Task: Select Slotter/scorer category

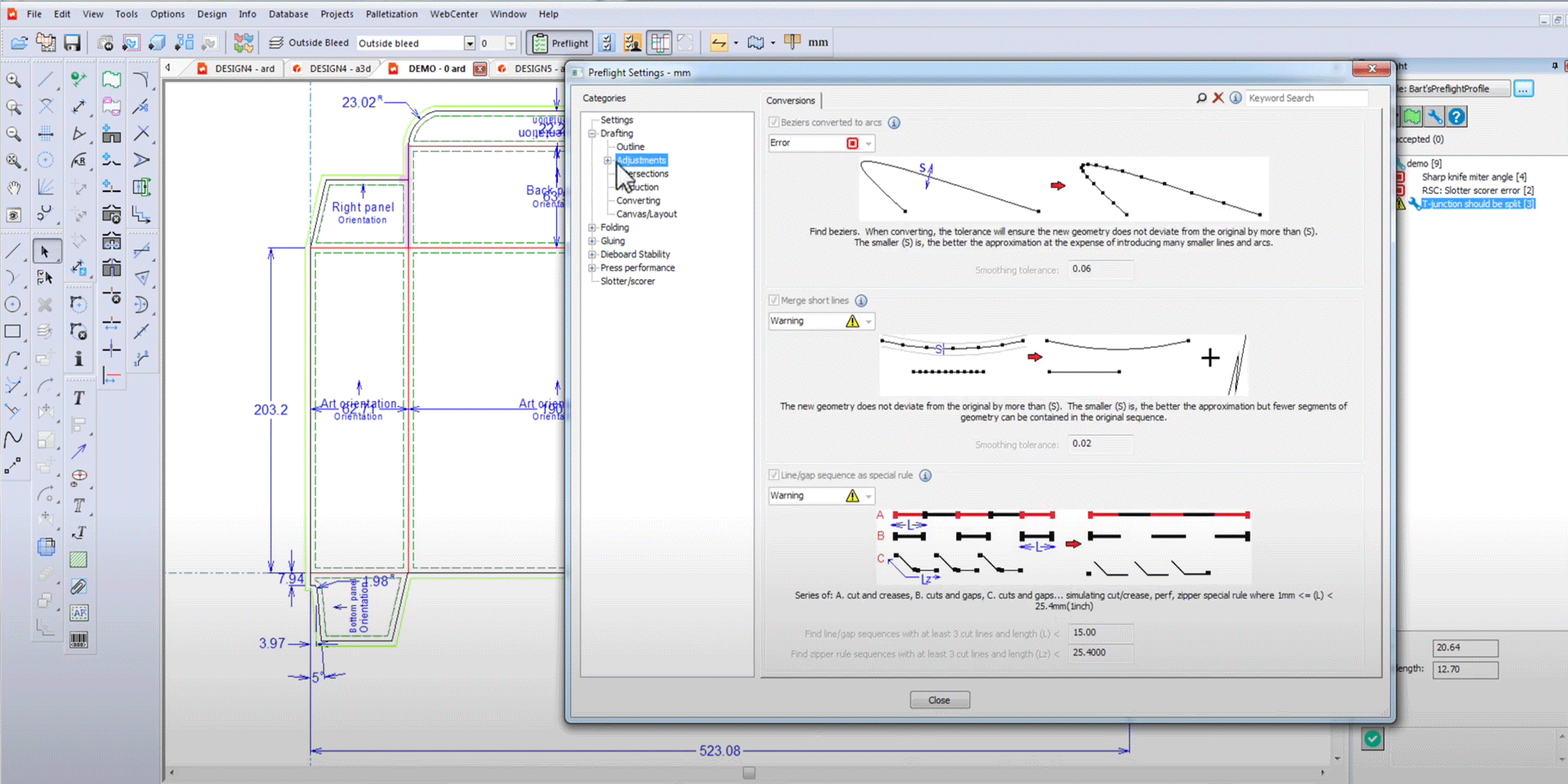Action: pyautogui.click(x=627, y=281)
